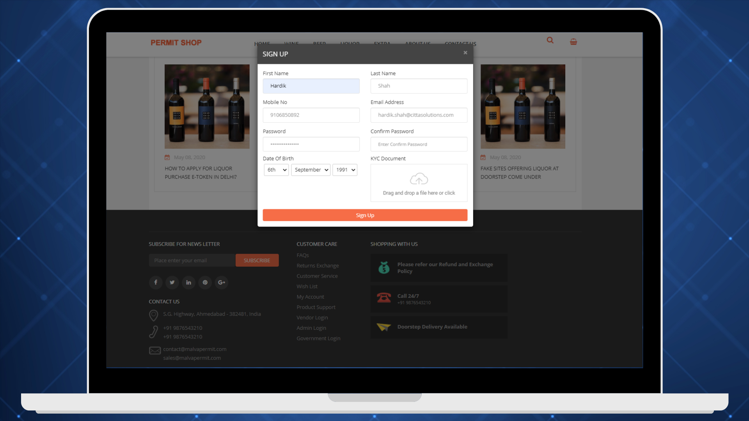Click contact@malvapermit.com email
The image size is (749, 421).
click(x=195, y=349)
